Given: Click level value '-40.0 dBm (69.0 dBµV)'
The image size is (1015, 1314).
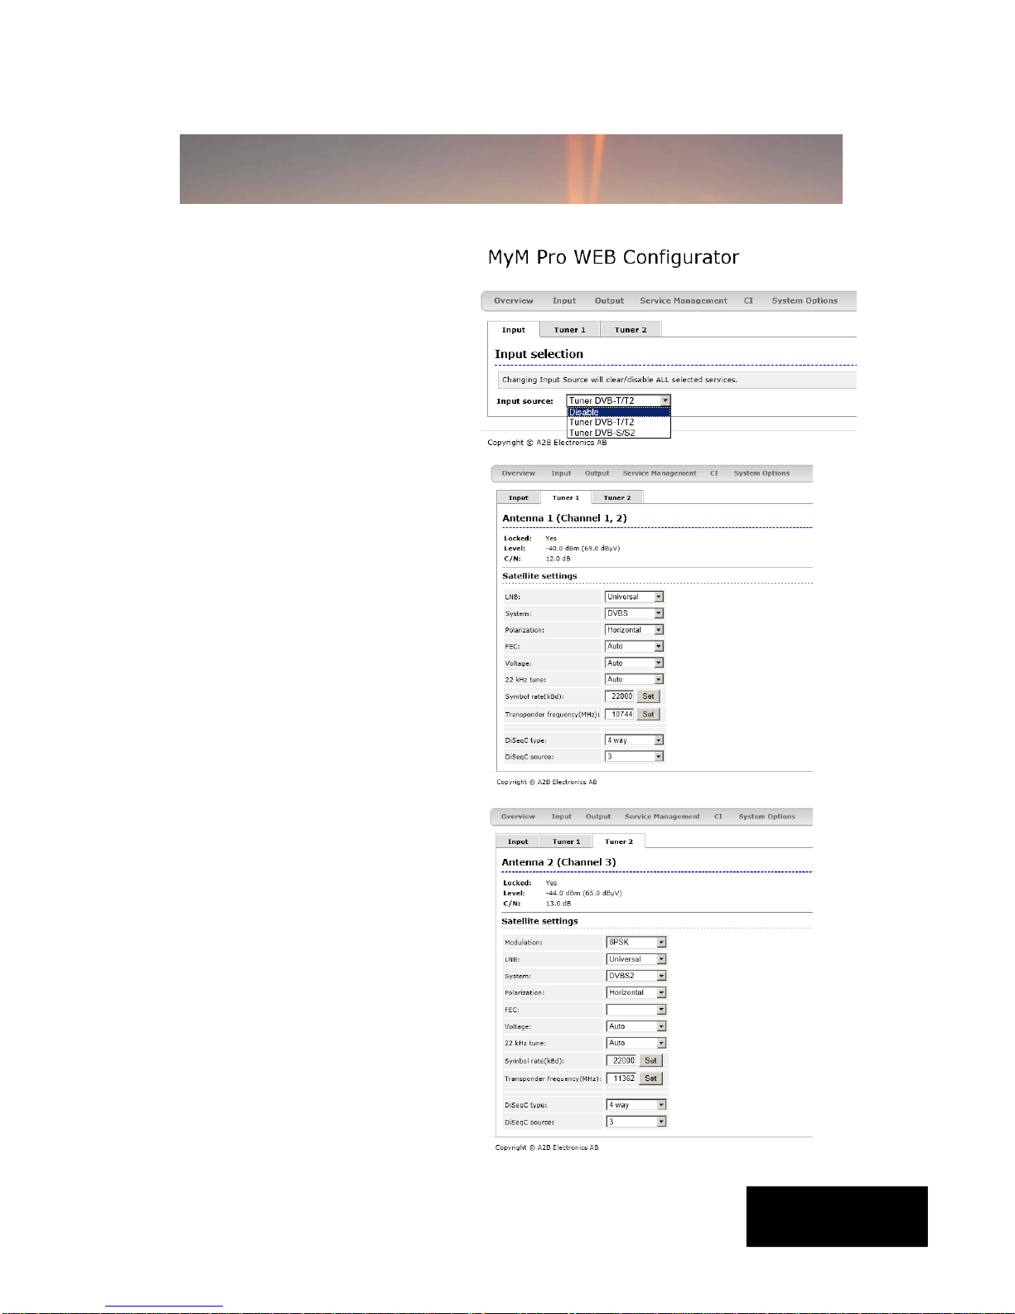Looking at the screenshot, I should pyautogui.click(x=582, y=548).
